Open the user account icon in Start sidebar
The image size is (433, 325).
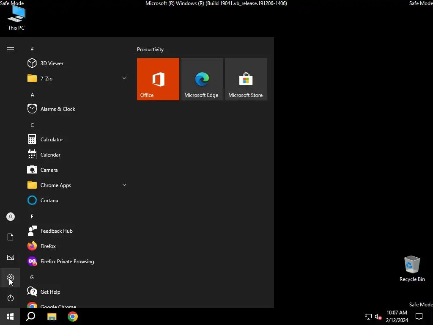point(11,217)
